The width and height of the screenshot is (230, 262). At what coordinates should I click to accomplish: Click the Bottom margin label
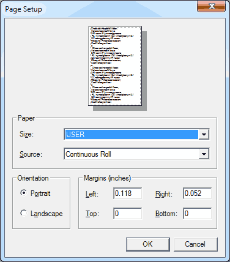[166, 214]
